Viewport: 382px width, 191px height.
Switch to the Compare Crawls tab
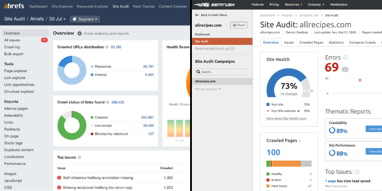[362, 42]
